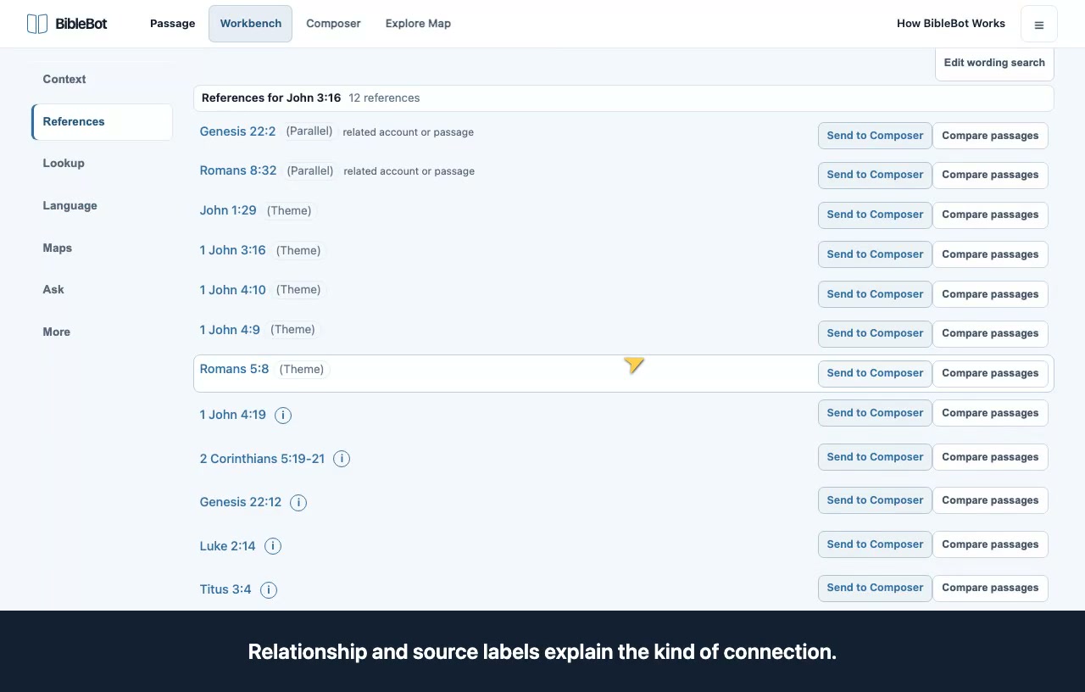The image size is (1085, 692).
Task: Open the Titus 3:4 reference link
Action: click(x=225, y=589)
